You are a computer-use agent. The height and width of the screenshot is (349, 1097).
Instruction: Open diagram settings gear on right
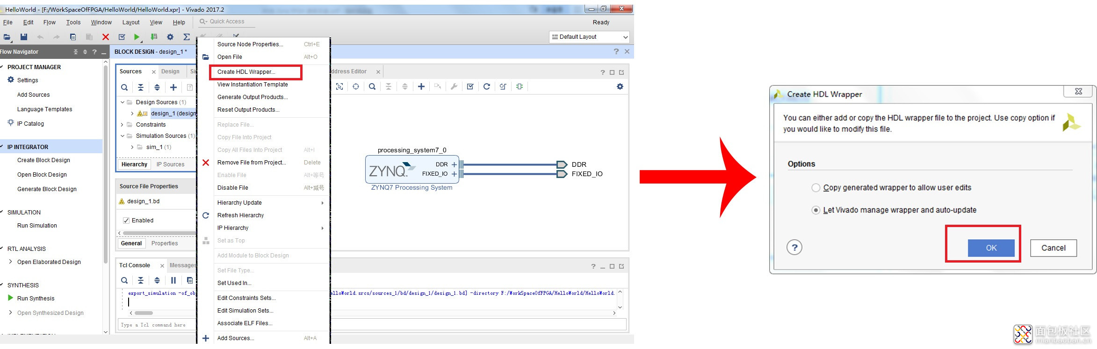[620, 86]
